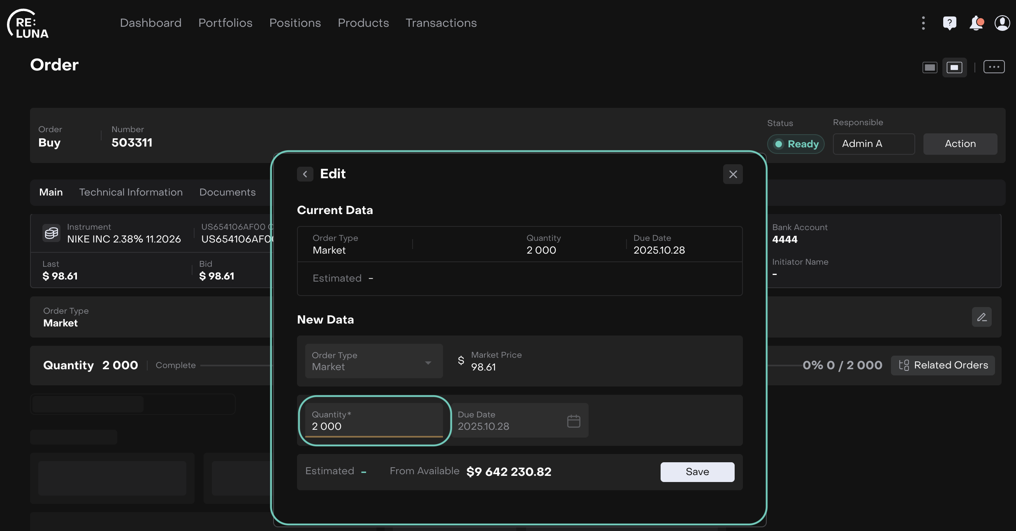Open the Admin A responsible selector

coord(874,144)
